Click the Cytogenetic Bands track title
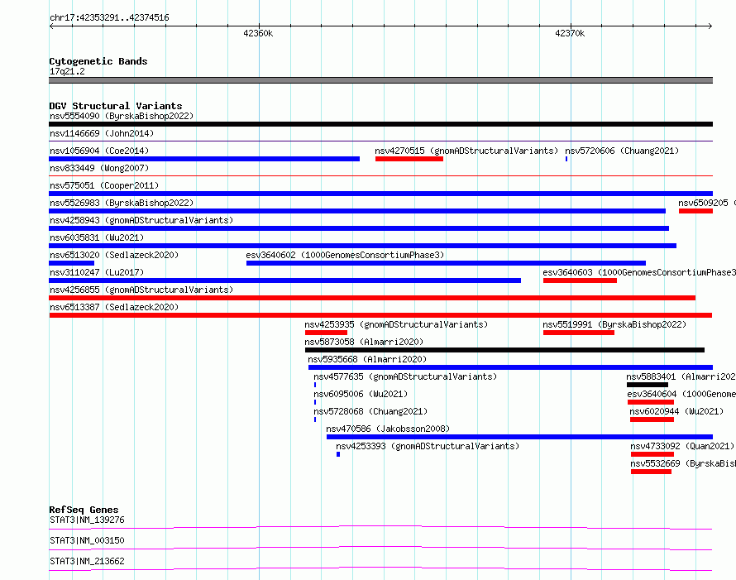 pyautogui.click(x=98, y=61)
